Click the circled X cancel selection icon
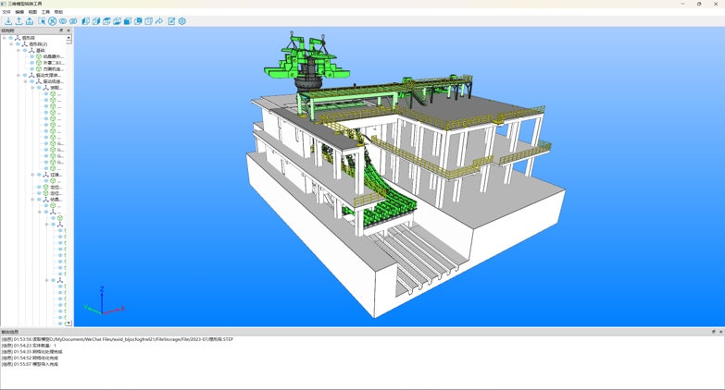 (x=53, y=21)
